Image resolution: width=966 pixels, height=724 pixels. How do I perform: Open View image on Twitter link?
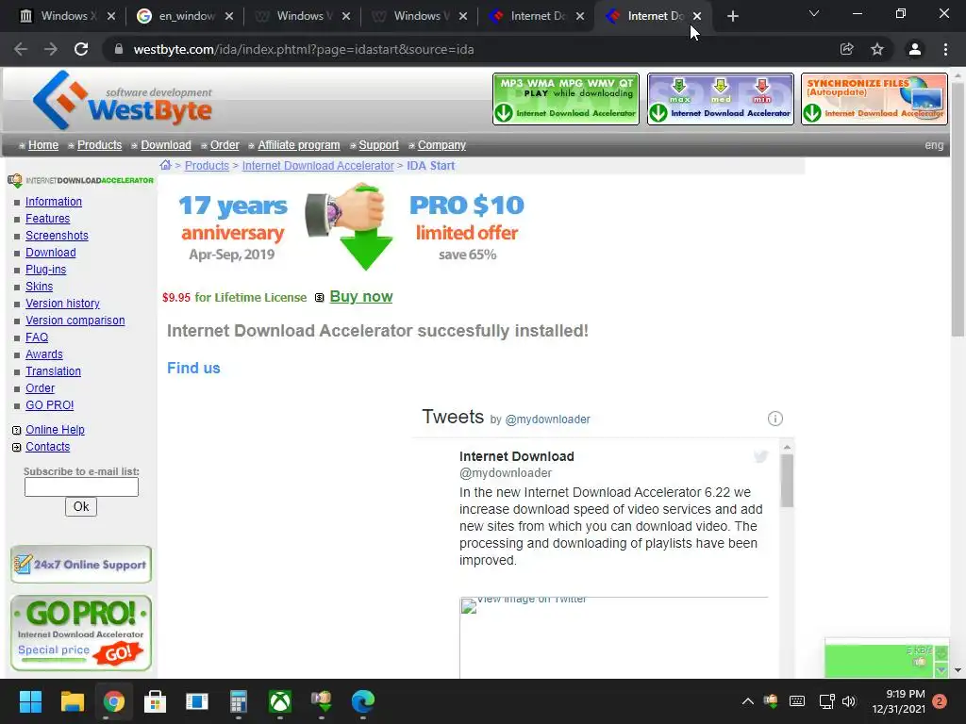point(531,599)
